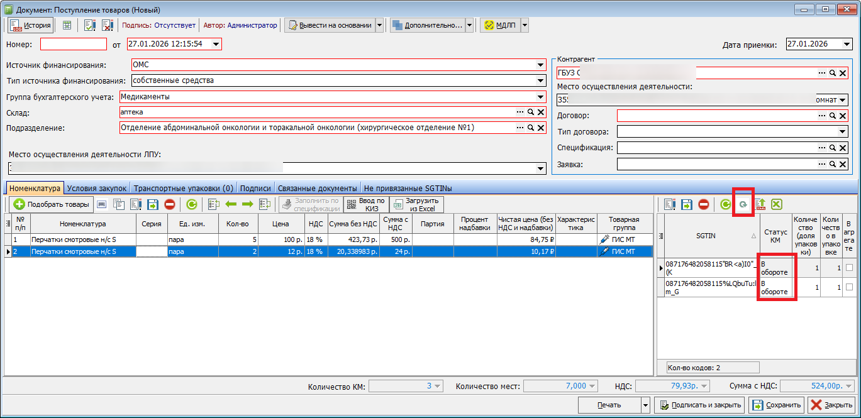
Task: Click the red delete row icon in Номенклатура toolbar
Action: (x=169, y=204)
